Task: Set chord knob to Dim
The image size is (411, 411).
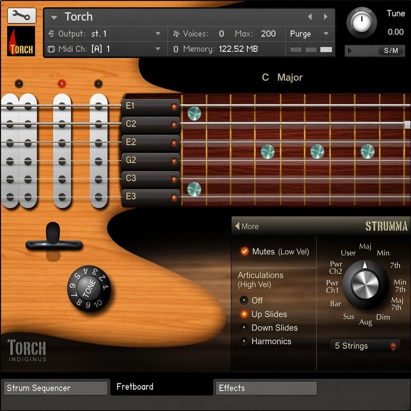Action: tap(383, 317)
